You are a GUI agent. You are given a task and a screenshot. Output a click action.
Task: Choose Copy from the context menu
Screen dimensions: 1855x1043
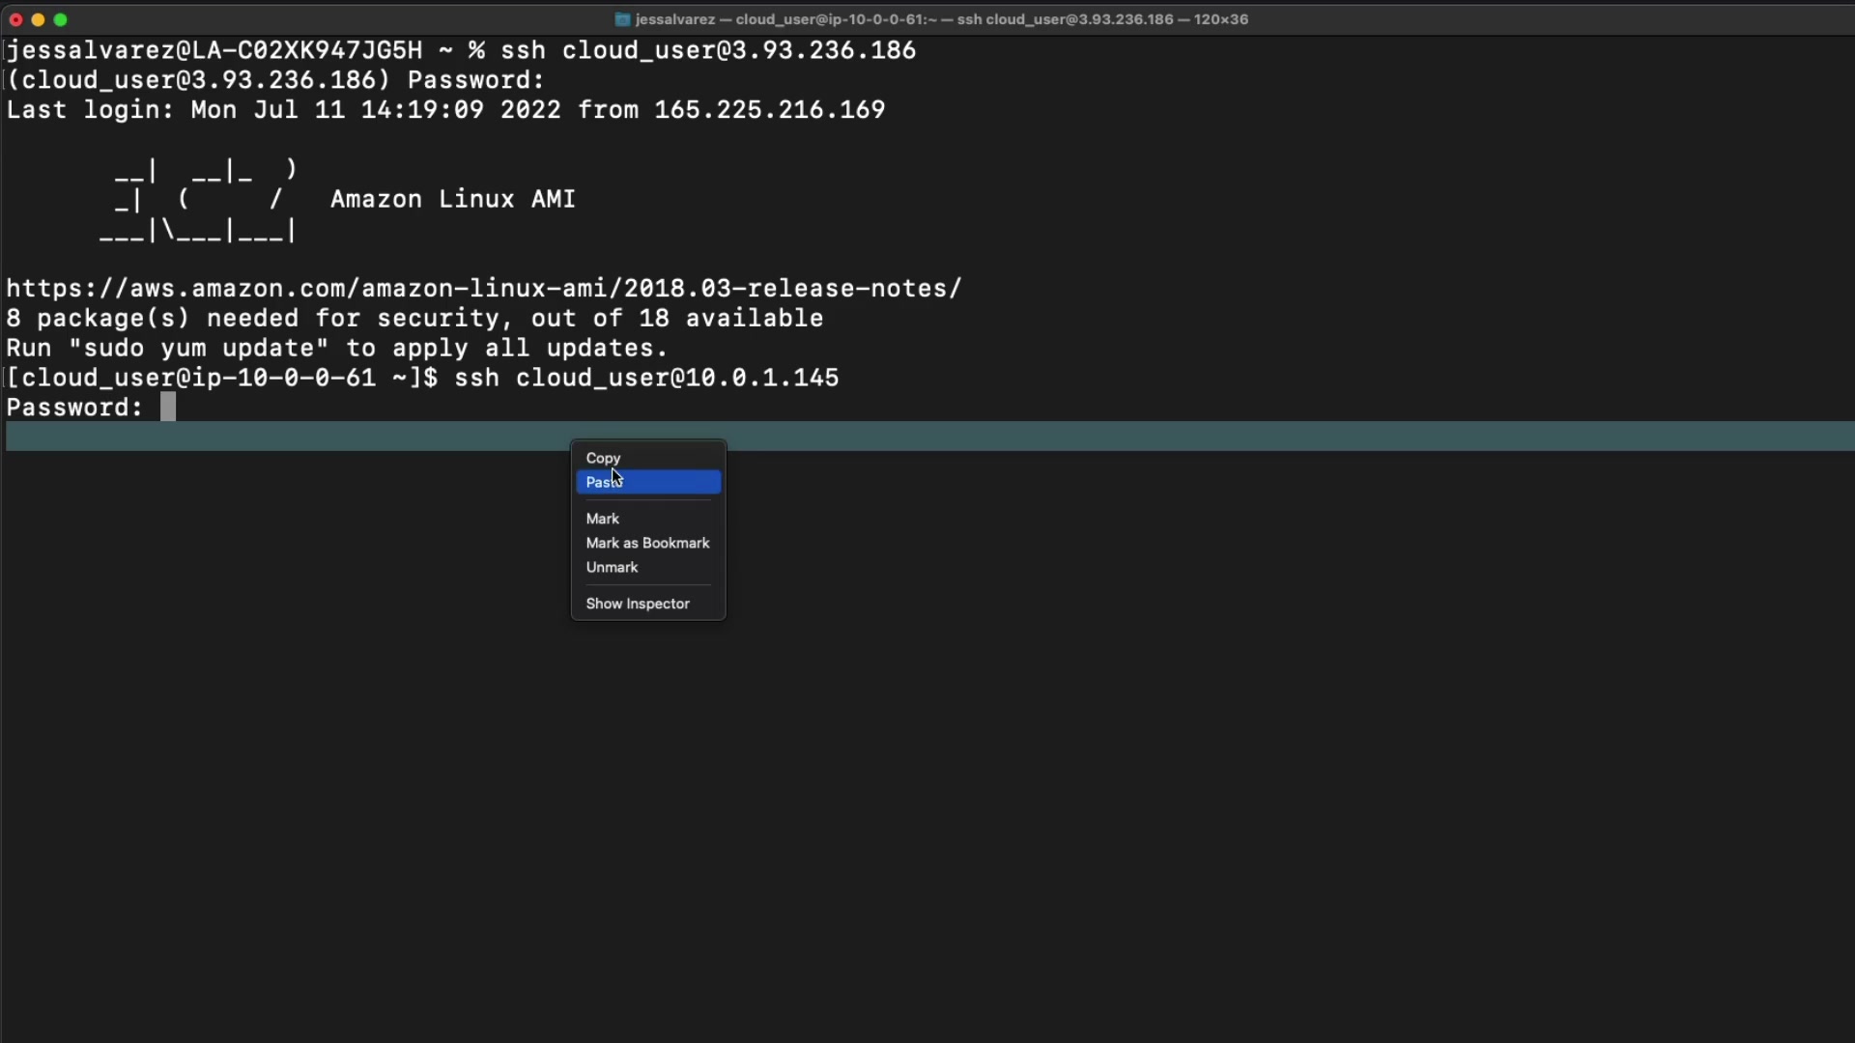[x=603, y=458]
